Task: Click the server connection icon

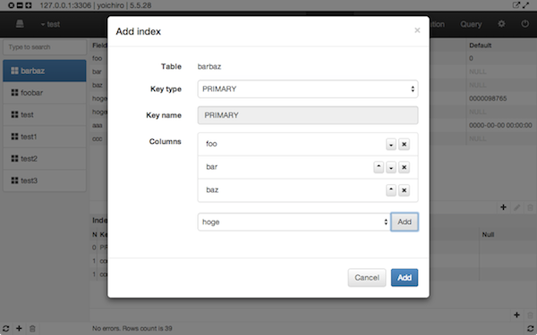Action: [x=20, y=24]
